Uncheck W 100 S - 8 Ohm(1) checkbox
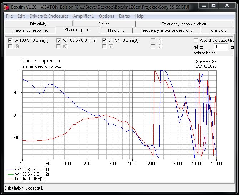Image resolution: width=239 pixels, height=195 pixels. click(10, 40)
